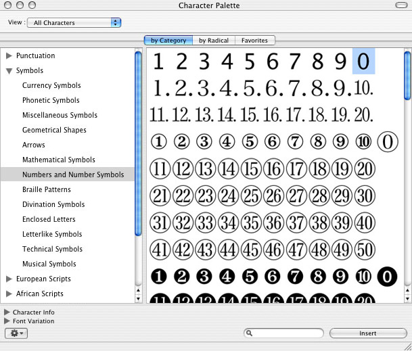
Task: Select circled number 11 glyph
Action: tap(160, 168)
